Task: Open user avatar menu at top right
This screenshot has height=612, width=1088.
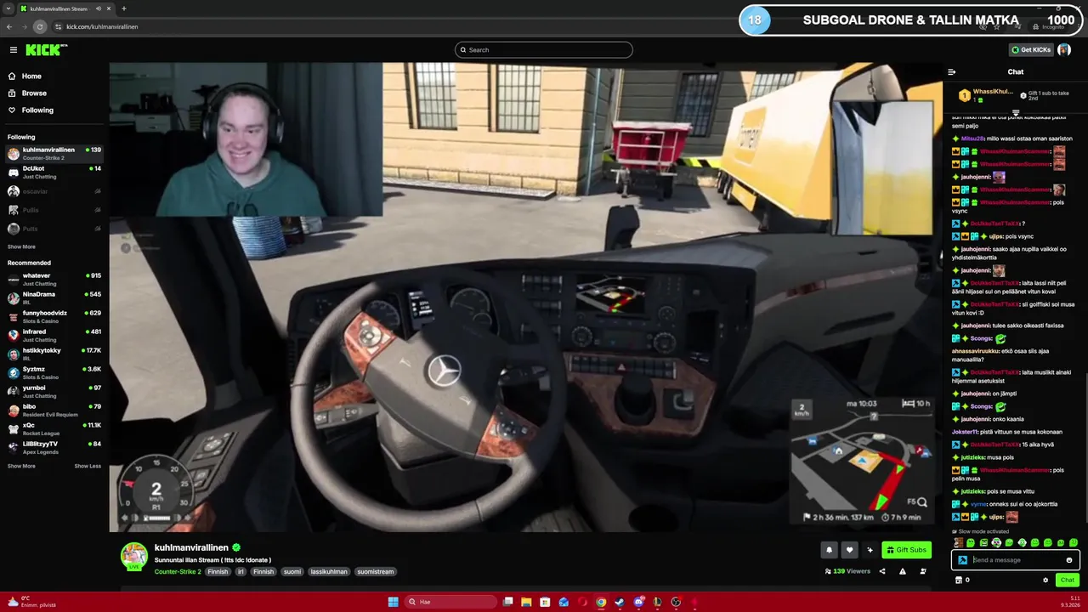Action: tap(1064, 50)
